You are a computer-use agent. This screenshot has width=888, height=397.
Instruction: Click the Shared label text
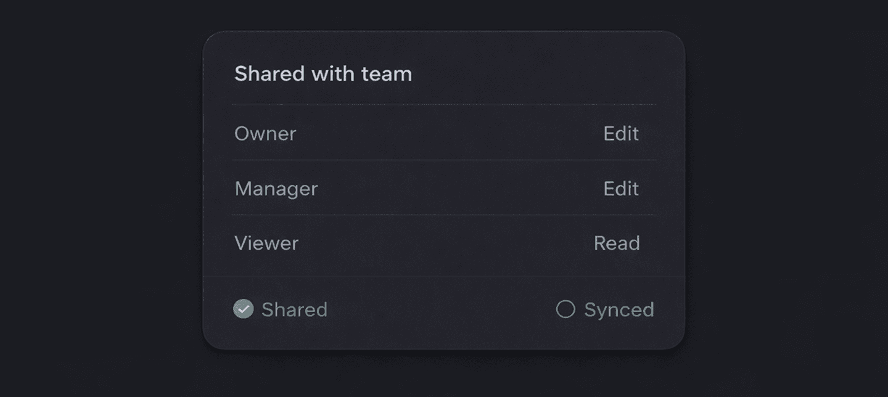tap(294, 309)
